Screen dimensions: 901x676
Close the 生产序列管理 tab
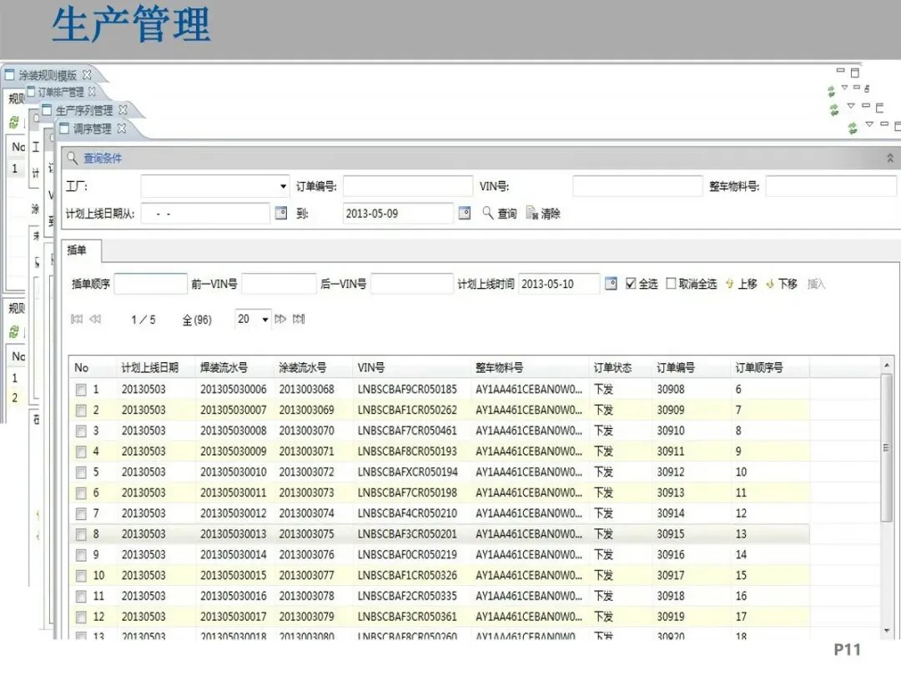pyautogui.click(x=123, y=109)
